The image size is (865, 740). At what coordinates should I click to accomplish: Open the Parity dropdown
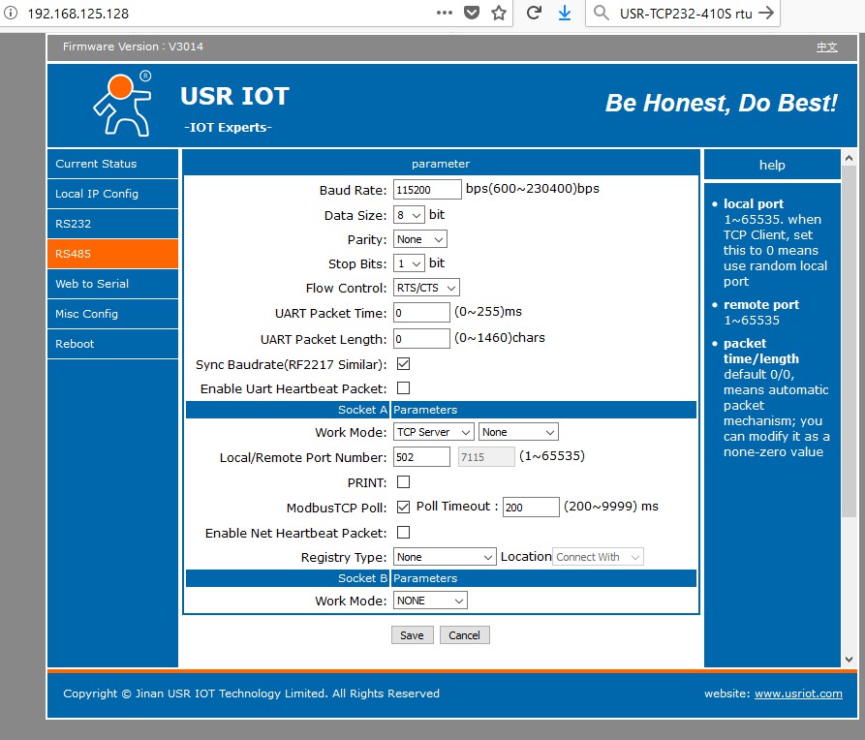pyautogui.click(x=419, y=238)
